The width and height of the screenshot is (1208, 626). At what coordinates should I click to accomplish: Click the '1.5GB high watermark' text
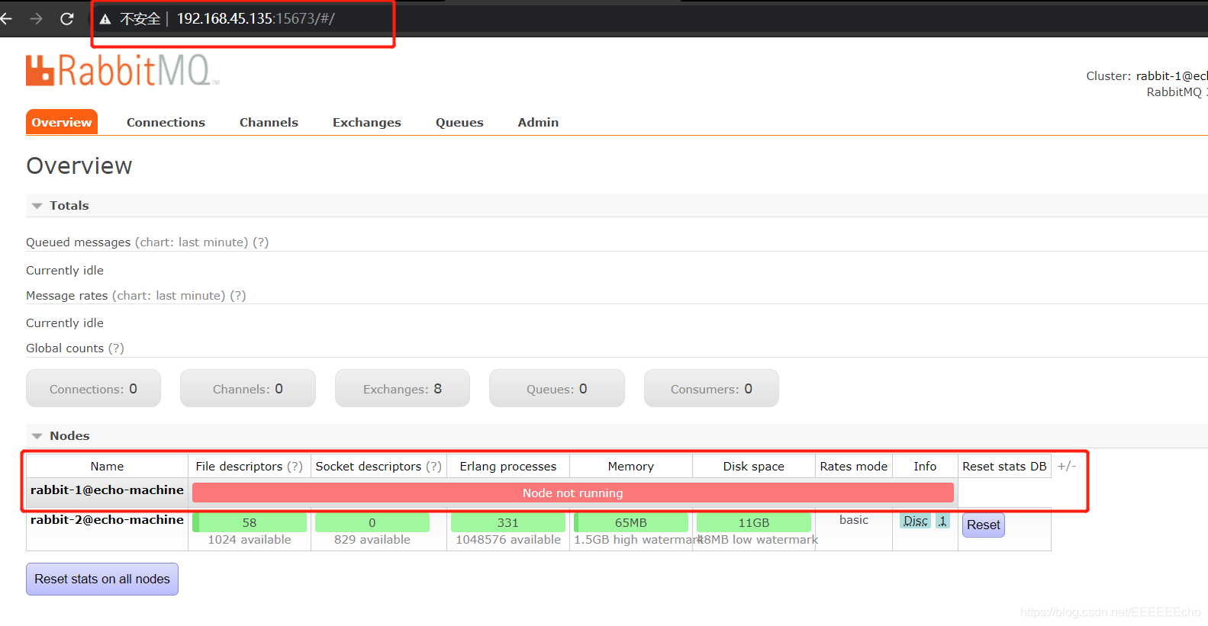click(x=638, y=539)
